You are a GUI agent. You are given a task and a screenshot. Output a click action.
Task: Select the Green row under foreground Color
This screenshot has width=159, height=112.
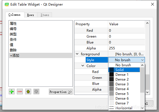pyautogui.click(x=91, y=78)
